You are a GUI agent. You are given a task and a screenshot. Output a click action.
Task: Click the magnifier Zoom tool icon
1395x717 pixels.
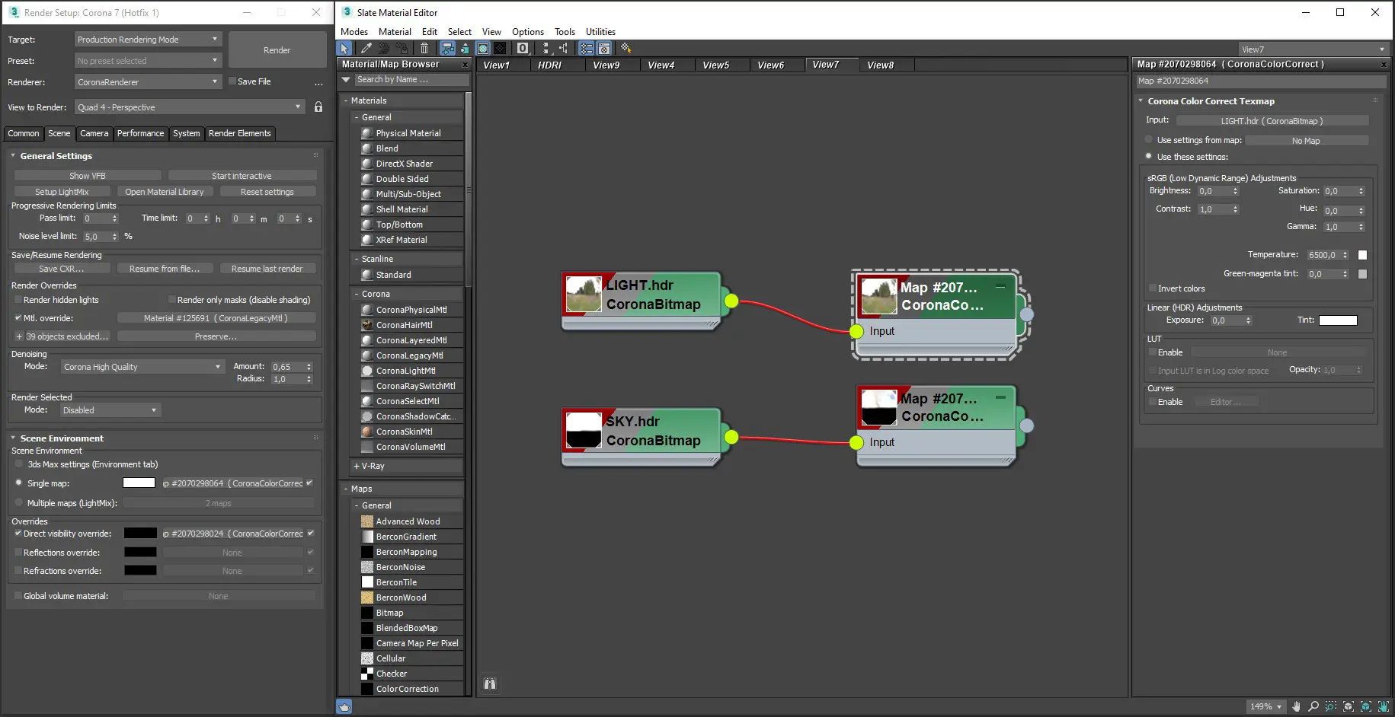point(1313,706)
